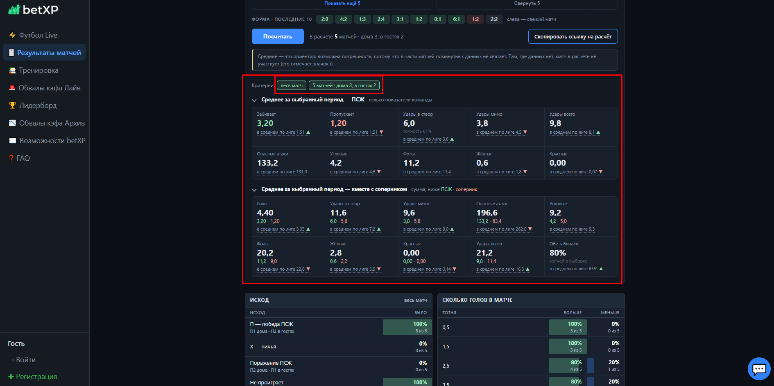Viewport: 774px width, 386px height.
Task: Toggle the 2:2 form match chip
Action: click(x=494, y=19)
